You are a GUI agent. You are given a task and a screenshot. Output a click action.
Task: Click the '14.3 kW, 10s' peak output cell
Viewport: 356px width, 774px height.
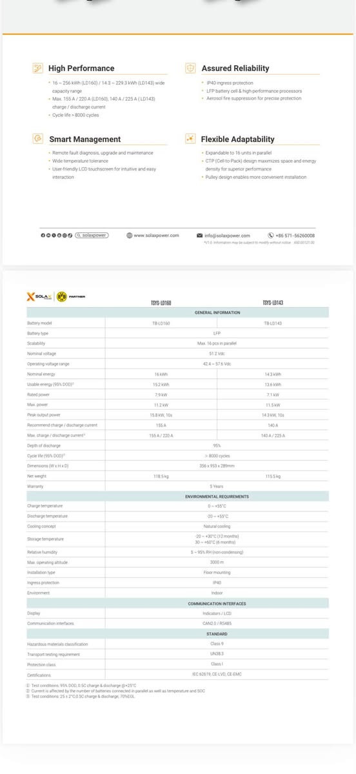[x=273, y=415]
